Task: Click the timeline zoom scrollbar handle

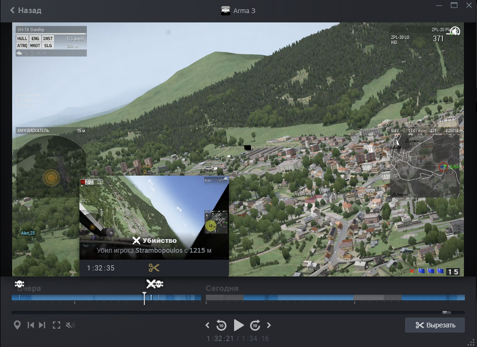Action: click(x=447, y=312)
